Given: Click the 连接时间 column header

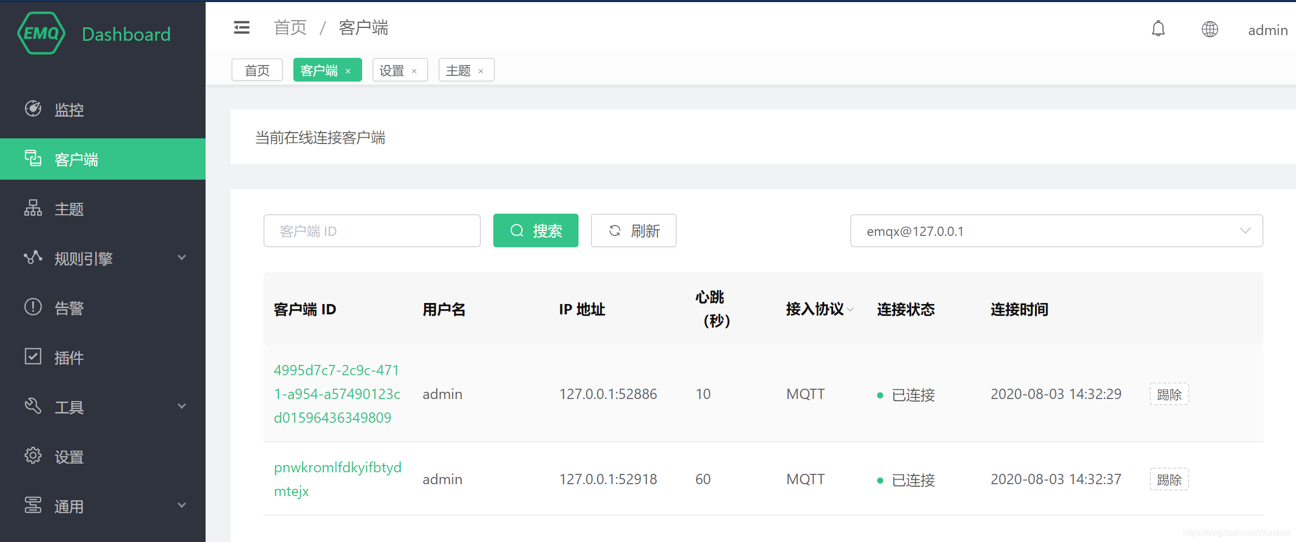Looking at the screenshot, I should click(x=1019, y=309).
